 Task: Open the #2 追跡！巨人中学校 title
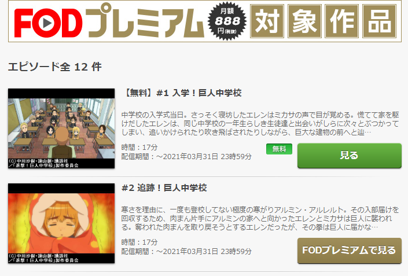164,188
